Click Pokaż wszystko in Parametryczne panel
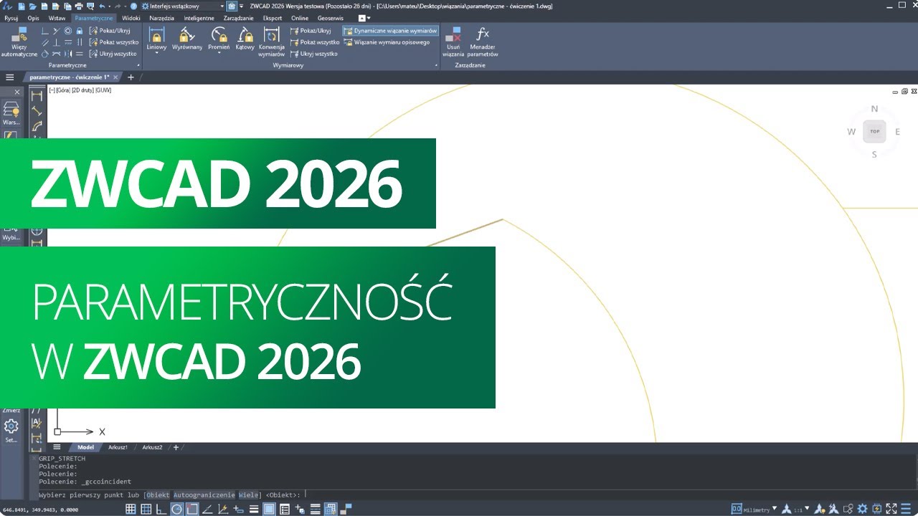This screenshot has width=918, height=516. pyautogui.click(x=113, y=42)
